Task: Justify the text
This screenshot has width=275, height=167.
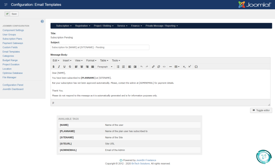Action: (x=92, y=67)
